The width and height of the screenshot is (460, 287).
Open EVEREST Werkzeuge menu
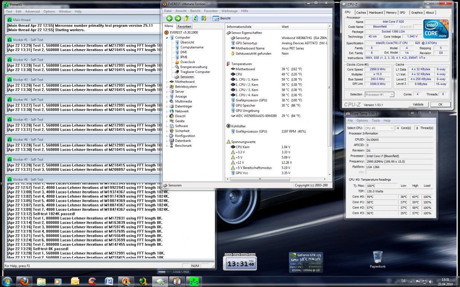(x=229, y=11)
